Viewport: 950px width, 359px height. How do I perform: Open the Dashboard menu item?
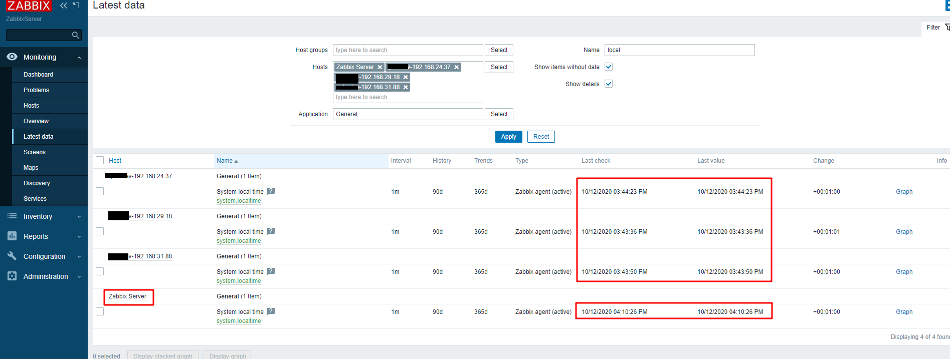tap(38, 75)
